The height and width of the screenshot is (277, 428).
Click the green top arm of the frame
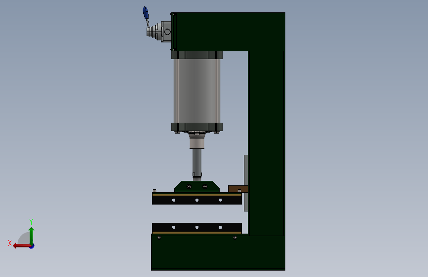(x=229, y=32)
